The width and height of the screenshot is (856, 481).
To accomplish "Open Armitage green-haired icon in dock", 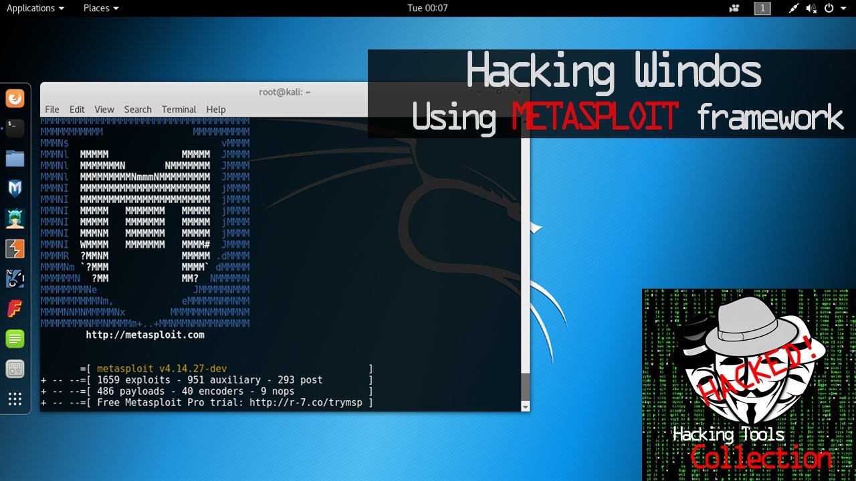I will coord(15,218).
